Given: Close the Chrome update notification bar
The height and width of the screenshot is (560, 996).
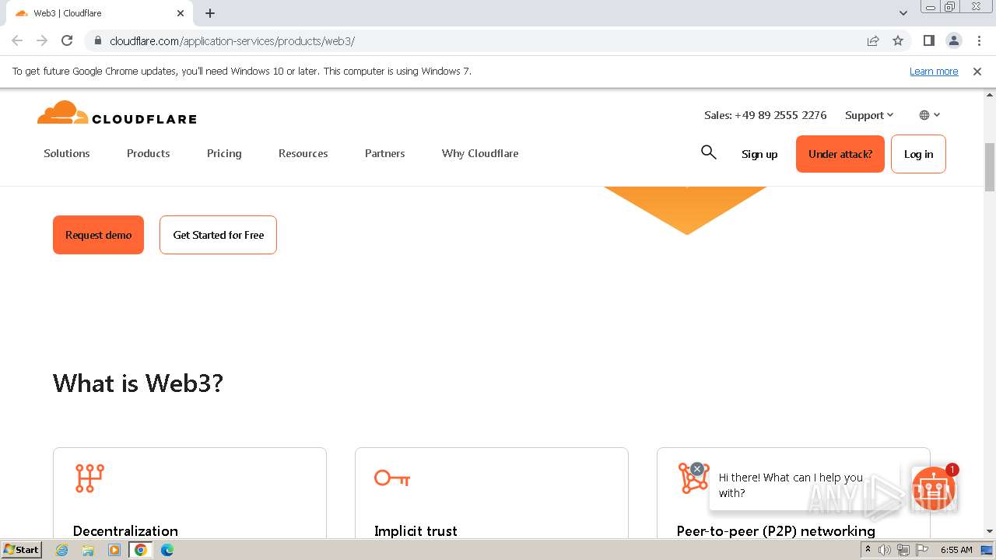Looking at the screenshot, I should (x=977, y=71).
